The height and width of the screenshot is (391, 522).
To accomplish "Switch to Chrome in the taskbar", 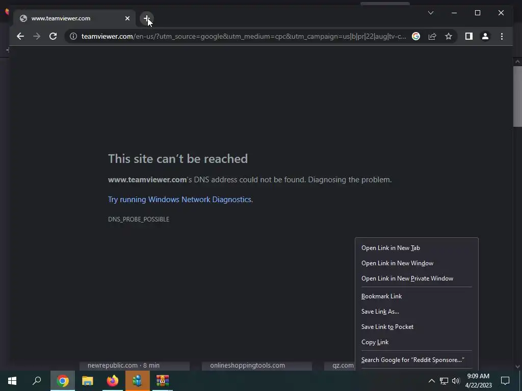I will [x=63, y=381].
